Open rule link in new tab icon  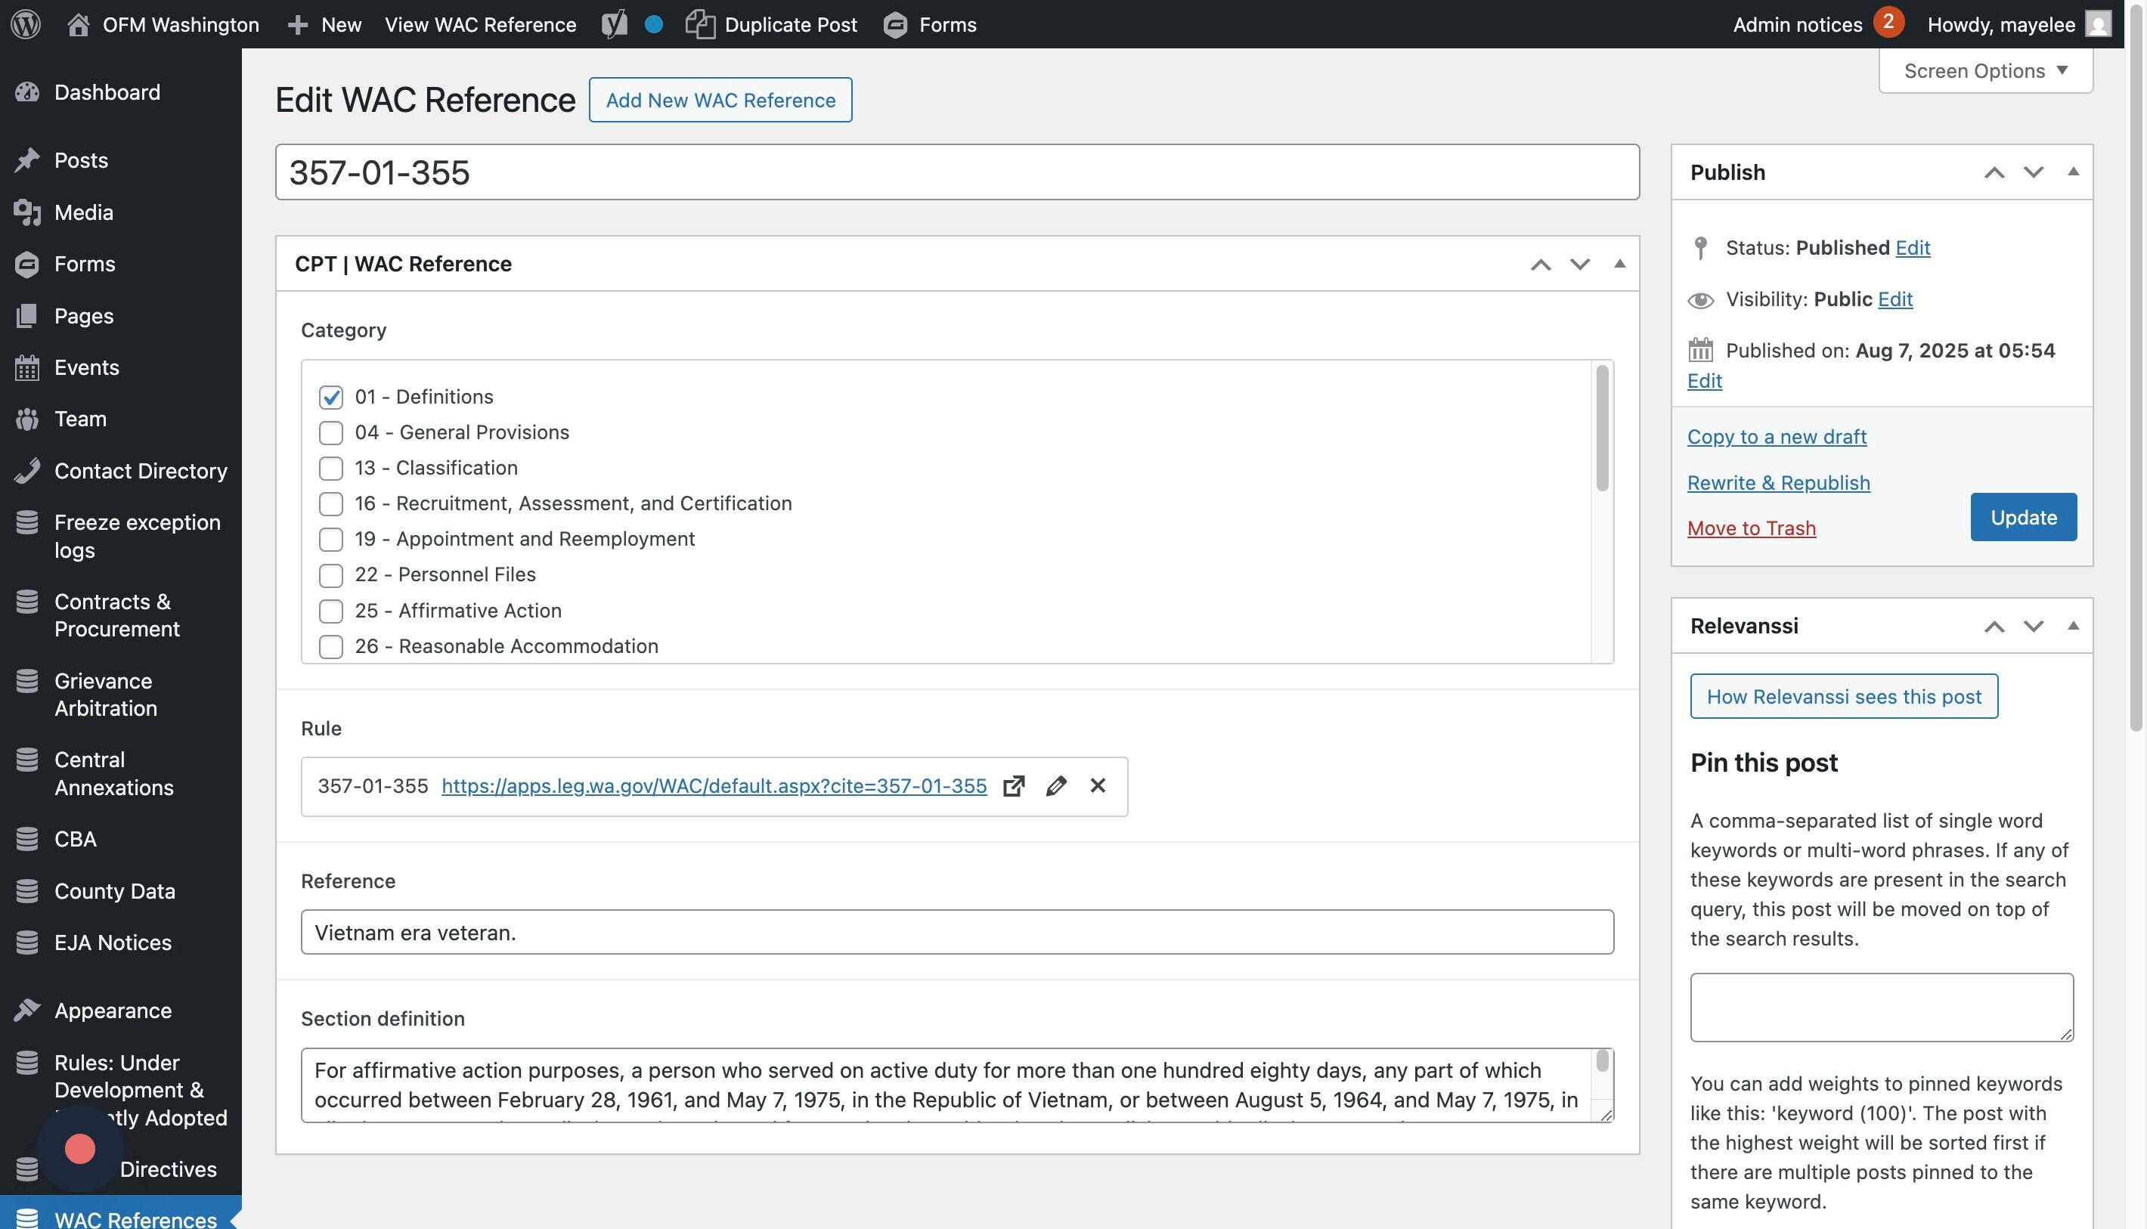click(x=1013, y=786)
